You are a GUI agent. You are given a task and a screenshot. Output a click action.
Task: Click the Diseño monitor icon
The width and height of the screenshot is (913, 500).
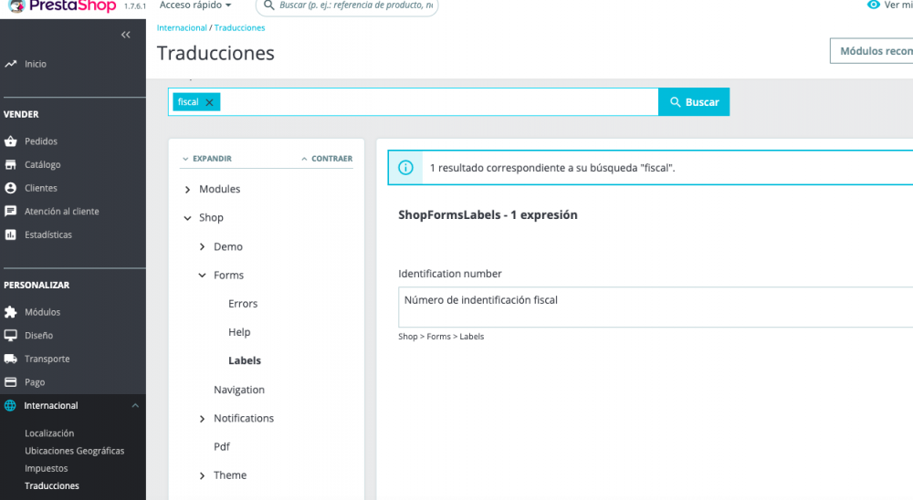point(10,335)
